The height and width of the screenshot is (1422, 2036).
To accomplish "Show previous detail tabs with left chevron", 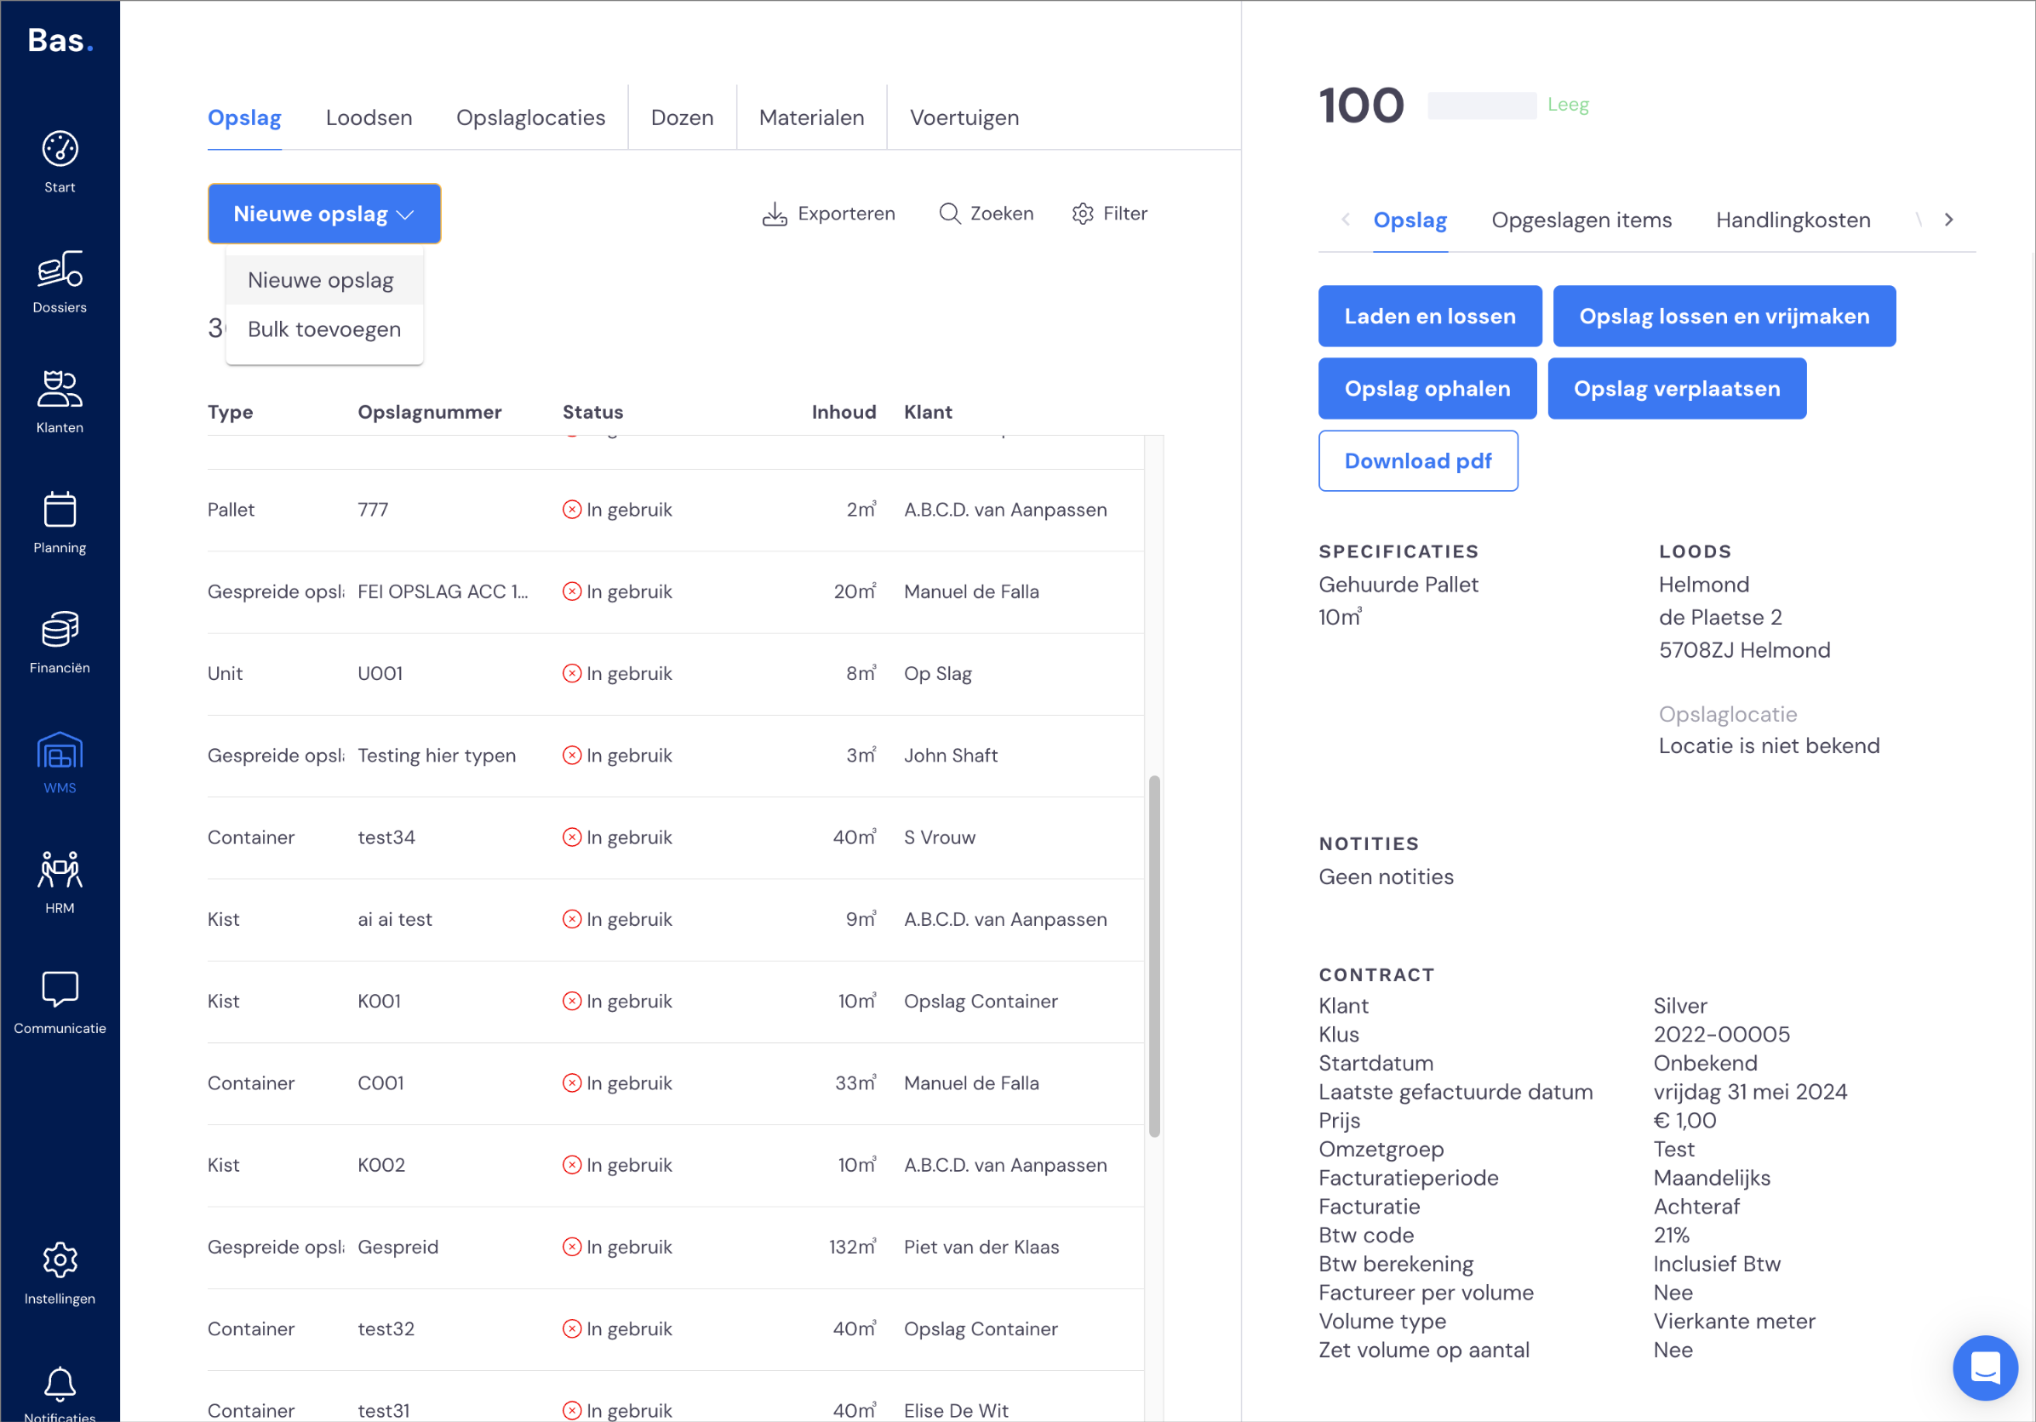I will click(1345, 220).
